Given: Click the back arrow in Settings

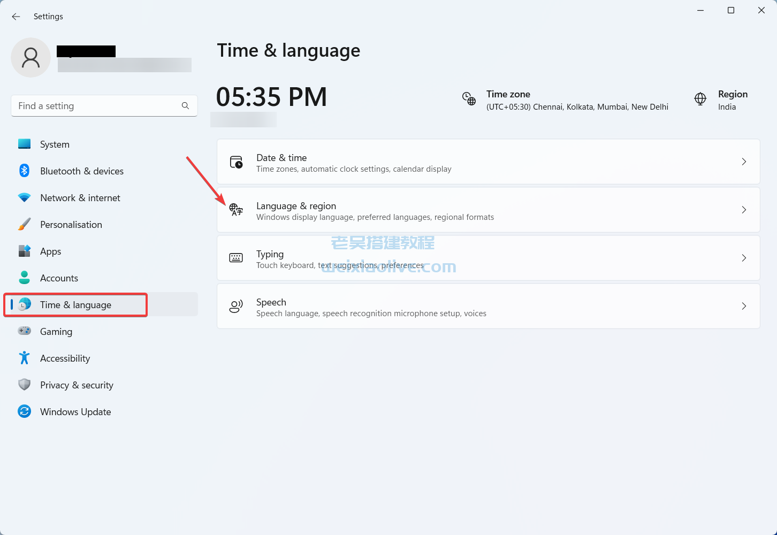Looking at the screenshot, I should 16,17.
